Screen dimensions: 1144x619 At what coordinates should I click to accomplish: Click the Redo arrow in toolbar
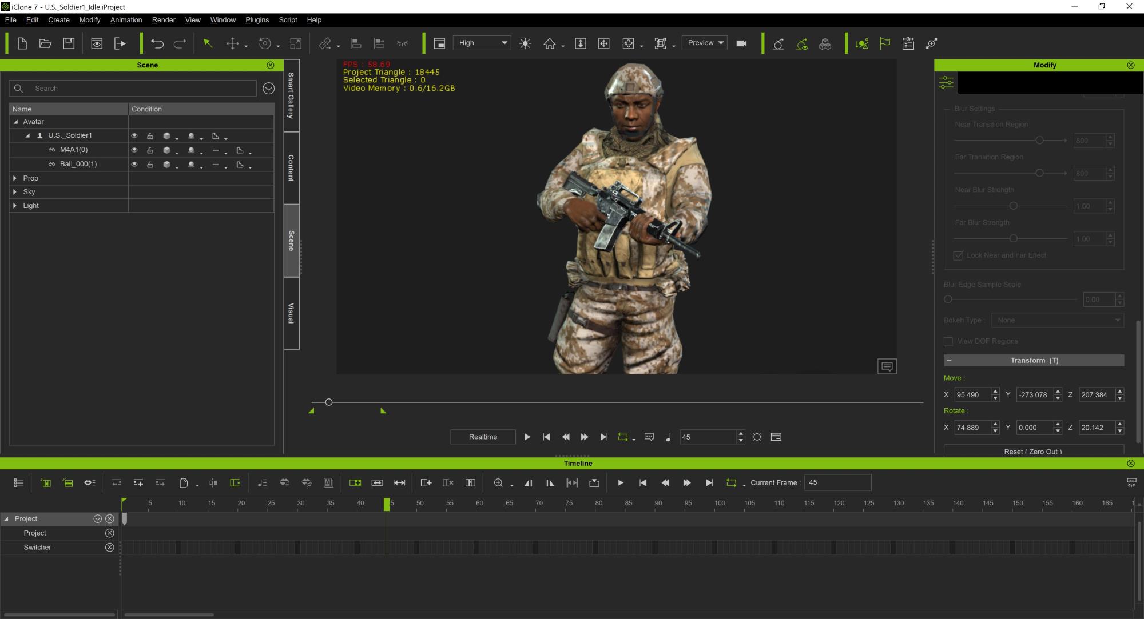180,43
